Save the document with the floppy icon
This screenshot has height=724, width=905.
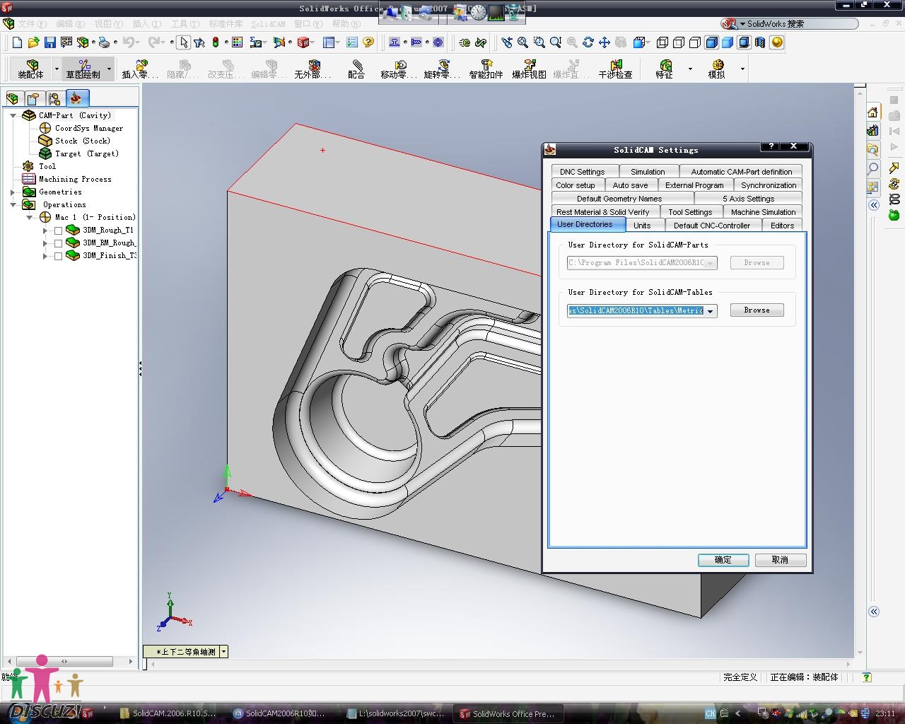pos(49,42)
